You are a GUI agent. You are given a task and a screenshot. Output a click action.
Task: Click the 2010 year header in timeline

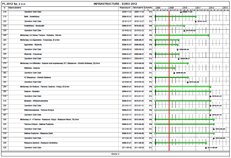coord(185,8)
